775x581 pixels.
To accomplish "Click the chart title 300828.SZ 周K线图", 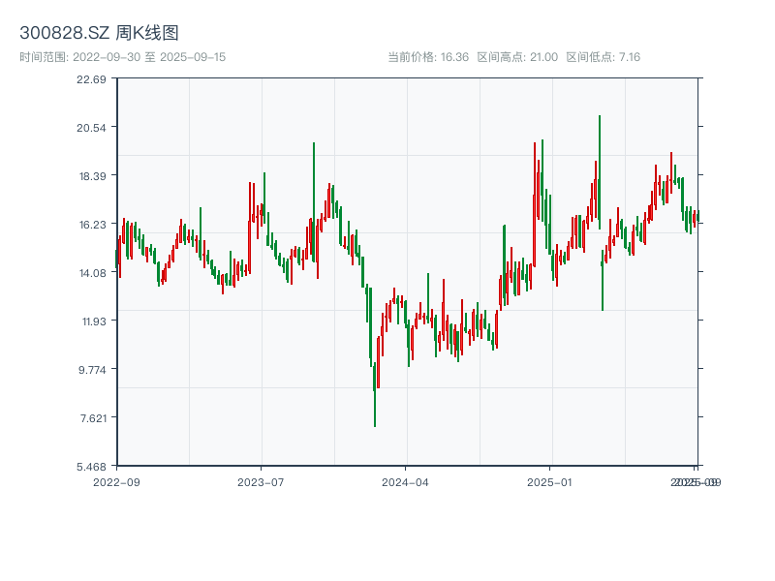I will tap(99, 33).
